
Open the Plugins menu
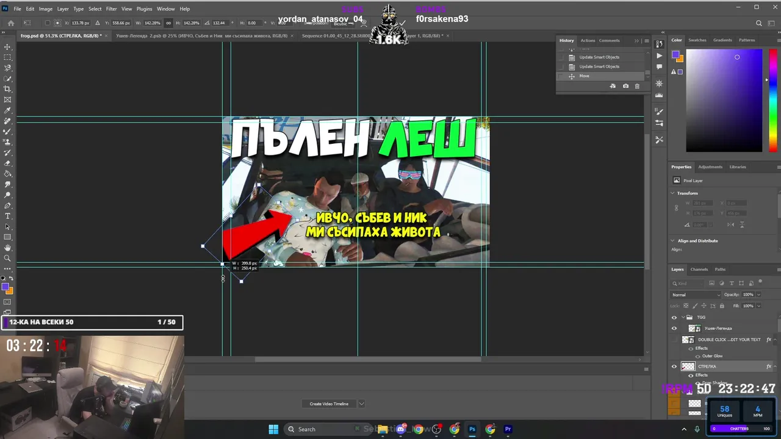click(x=144, y=9)
